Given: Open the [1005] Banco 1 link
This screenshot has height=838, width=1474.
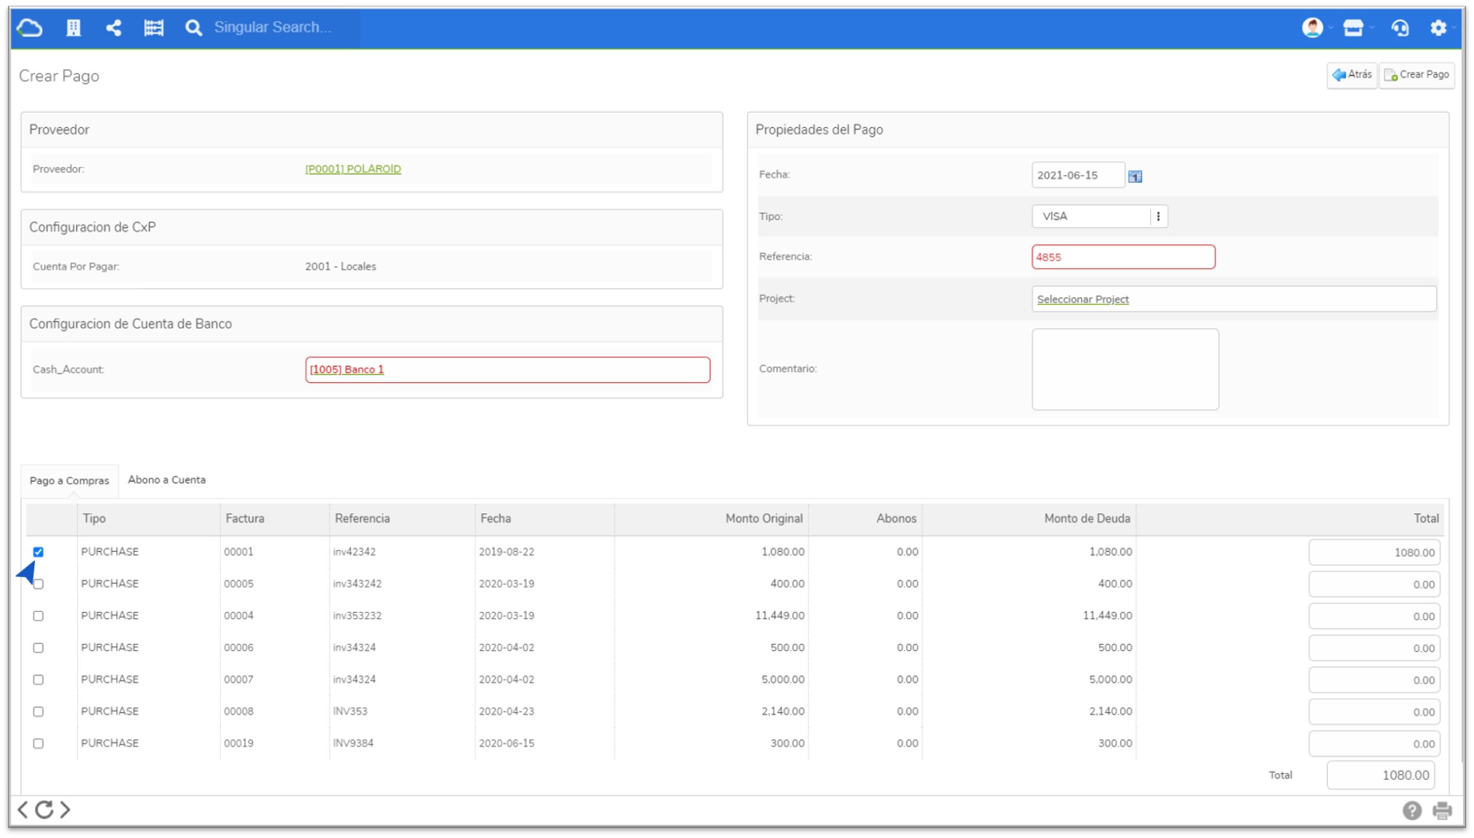Looking at the screenshot, I should pyautogui.click(x=347, y=369).
